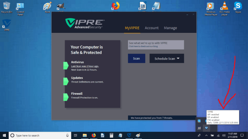Open LibreOffice desktop shortcut
The height and width of the screenshot is (139, 248).
[x=143, y=7]
